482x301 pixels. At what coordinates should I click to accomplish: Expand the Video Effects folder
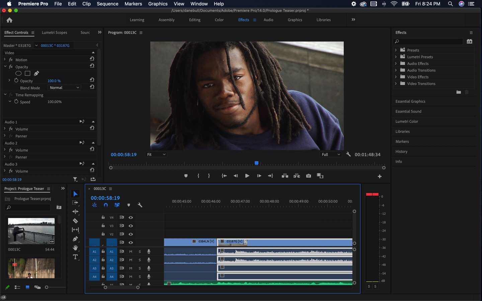click(396, 77)
